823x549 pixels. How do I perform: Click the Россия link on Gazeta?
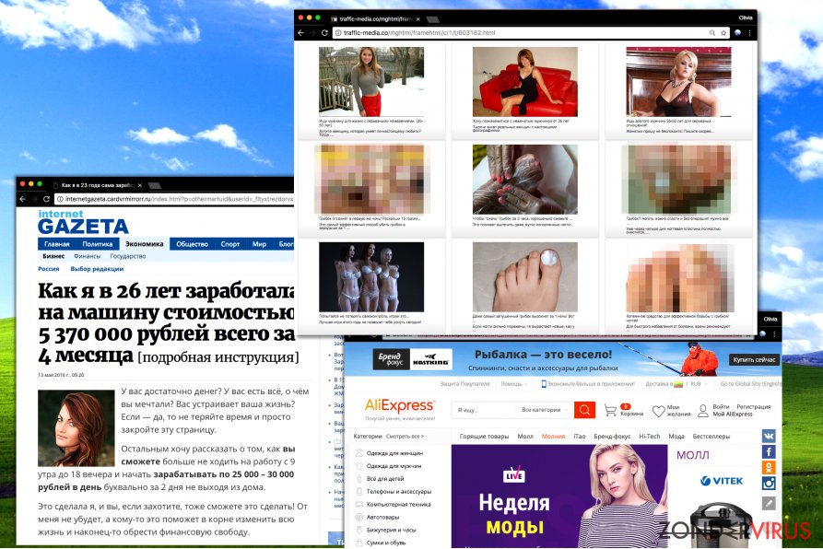click(x=48, y=269)
